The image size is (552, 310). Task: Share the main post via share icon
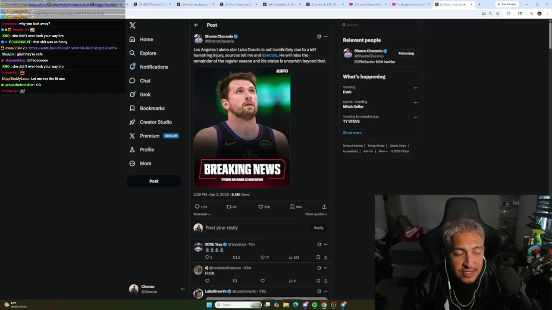click(324, 207)
